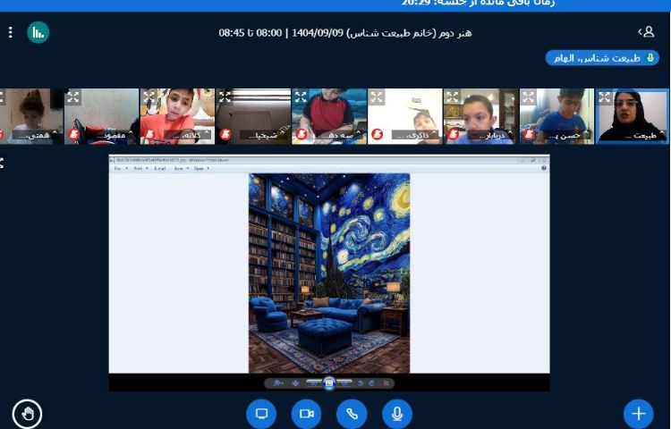Maximize the دریابار video tile
This screenshot has height=429, width=671.
pos(453,97)
